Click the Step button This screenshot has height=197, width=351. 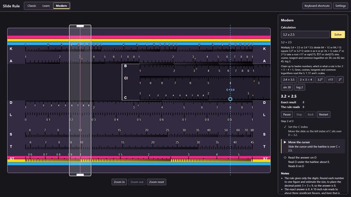(299, 114)
